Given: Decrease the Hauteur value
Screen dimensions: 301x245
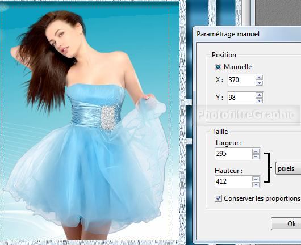Looking at the screenshot, I should click(x=256, y=185).
